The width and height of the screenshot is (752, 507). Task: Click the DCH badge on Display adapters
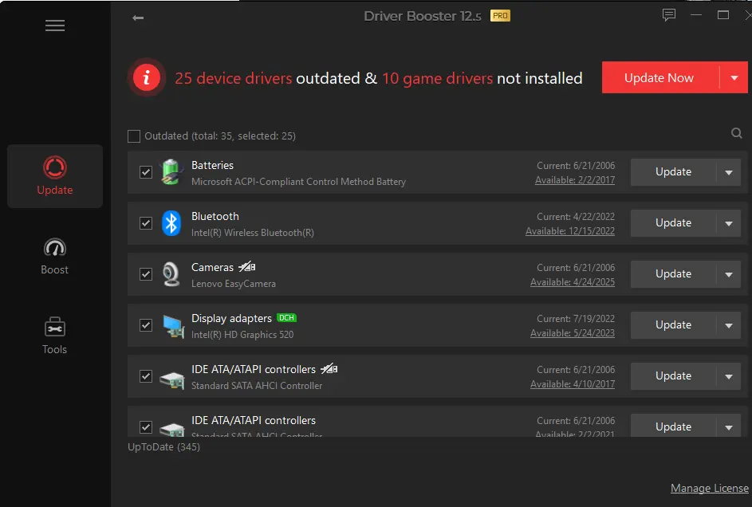click(286, 318)
